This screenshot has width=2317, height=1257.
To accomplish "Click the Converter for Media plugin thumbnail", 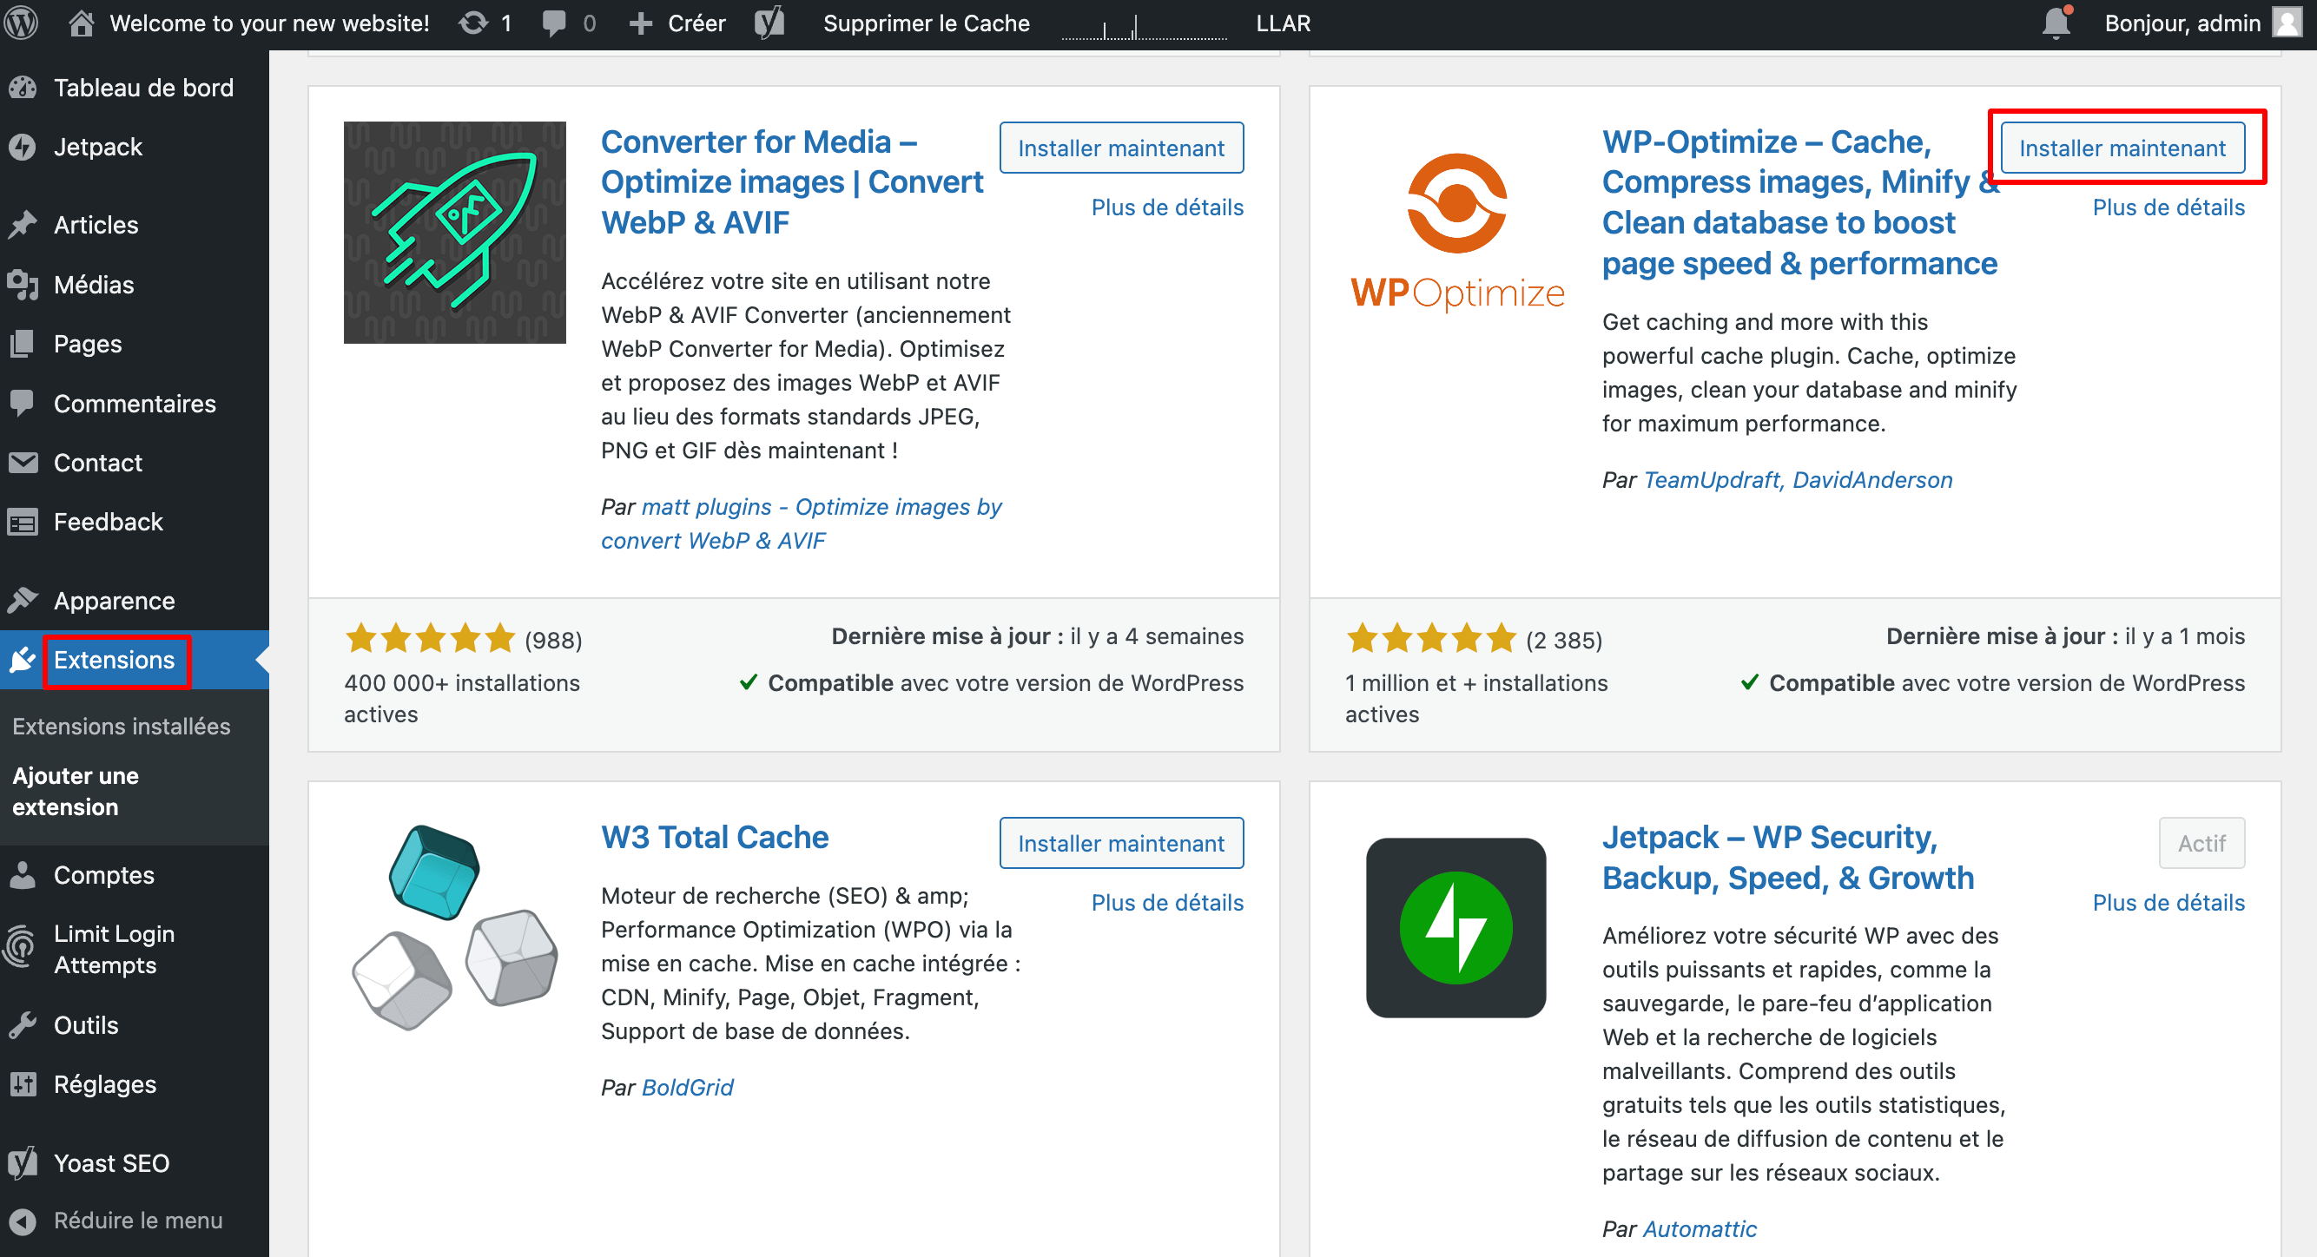I will 454,232.
